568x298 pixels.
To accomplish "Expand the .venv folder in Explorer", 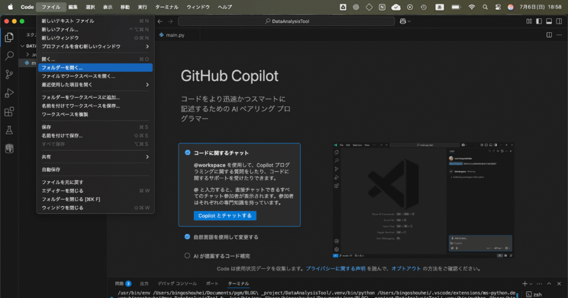I will (x=28, y=55).
